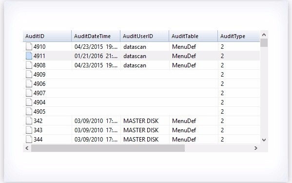Click the 03/09/2010 date in row 342
The image size is (292, 183).
coord(96,121)
